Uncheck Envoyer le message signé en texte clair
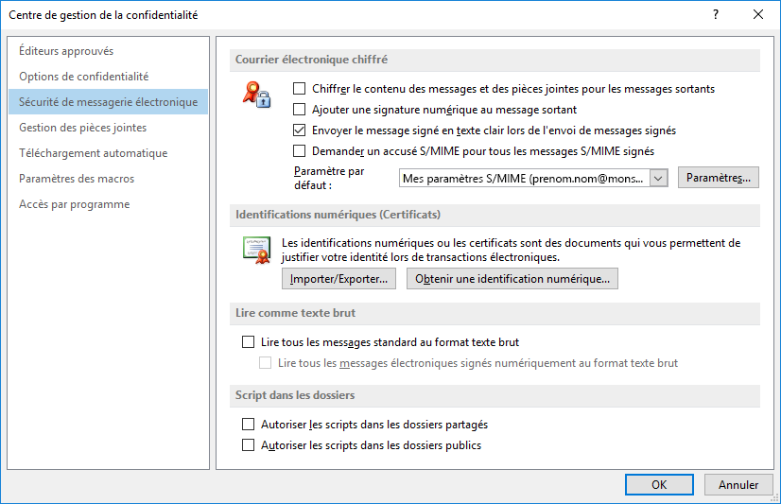 (300, 130)
